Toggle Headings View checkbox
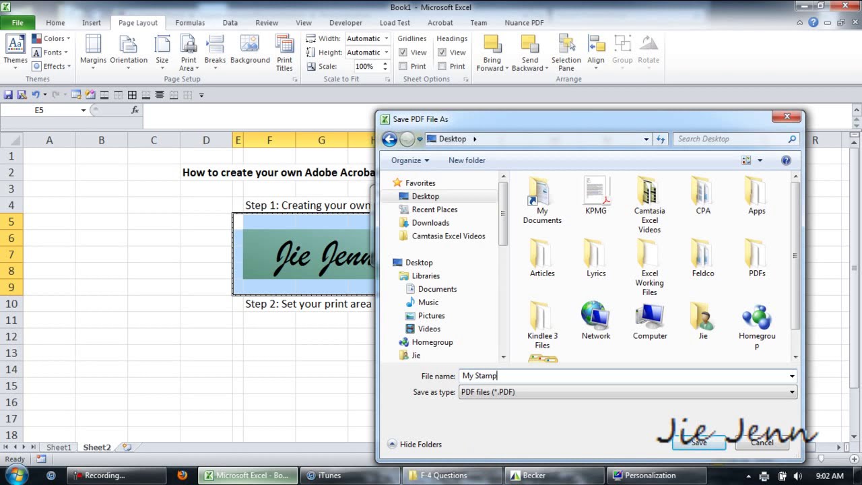Image resolution: width=862 pixels, height=485 pixels. [x=442, y=53]
